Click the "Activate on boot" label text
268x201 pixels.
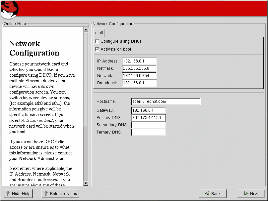tap(116, 49)
